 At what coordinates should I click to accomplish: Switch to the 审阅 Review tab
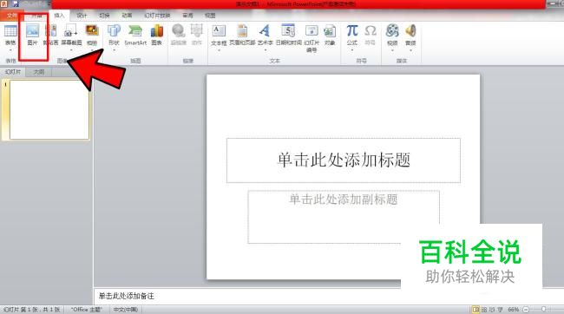(187, 16)
